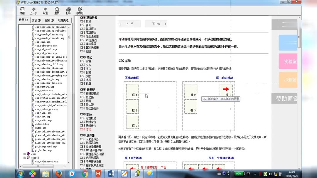Image resolution: width=317 pixels, height=178 pixels.
Task: Open Firefox from the taskbar
Action: pyautogui.click(x=59, y=174)
